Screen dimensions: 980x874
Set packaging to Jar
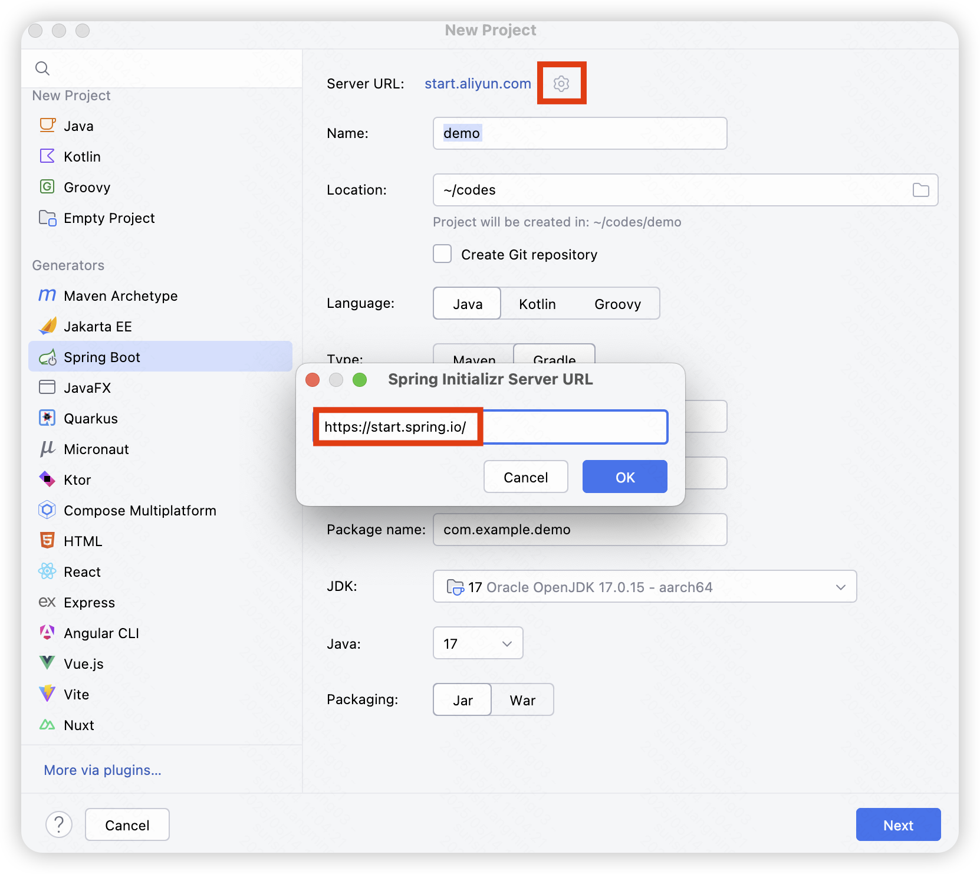[x=462, y=700]
